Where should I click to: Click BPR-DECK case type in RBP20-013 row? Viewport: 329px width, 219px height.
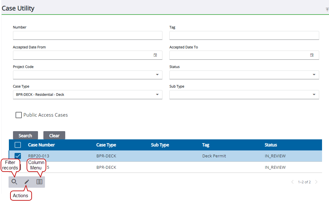tap(106, 156)
